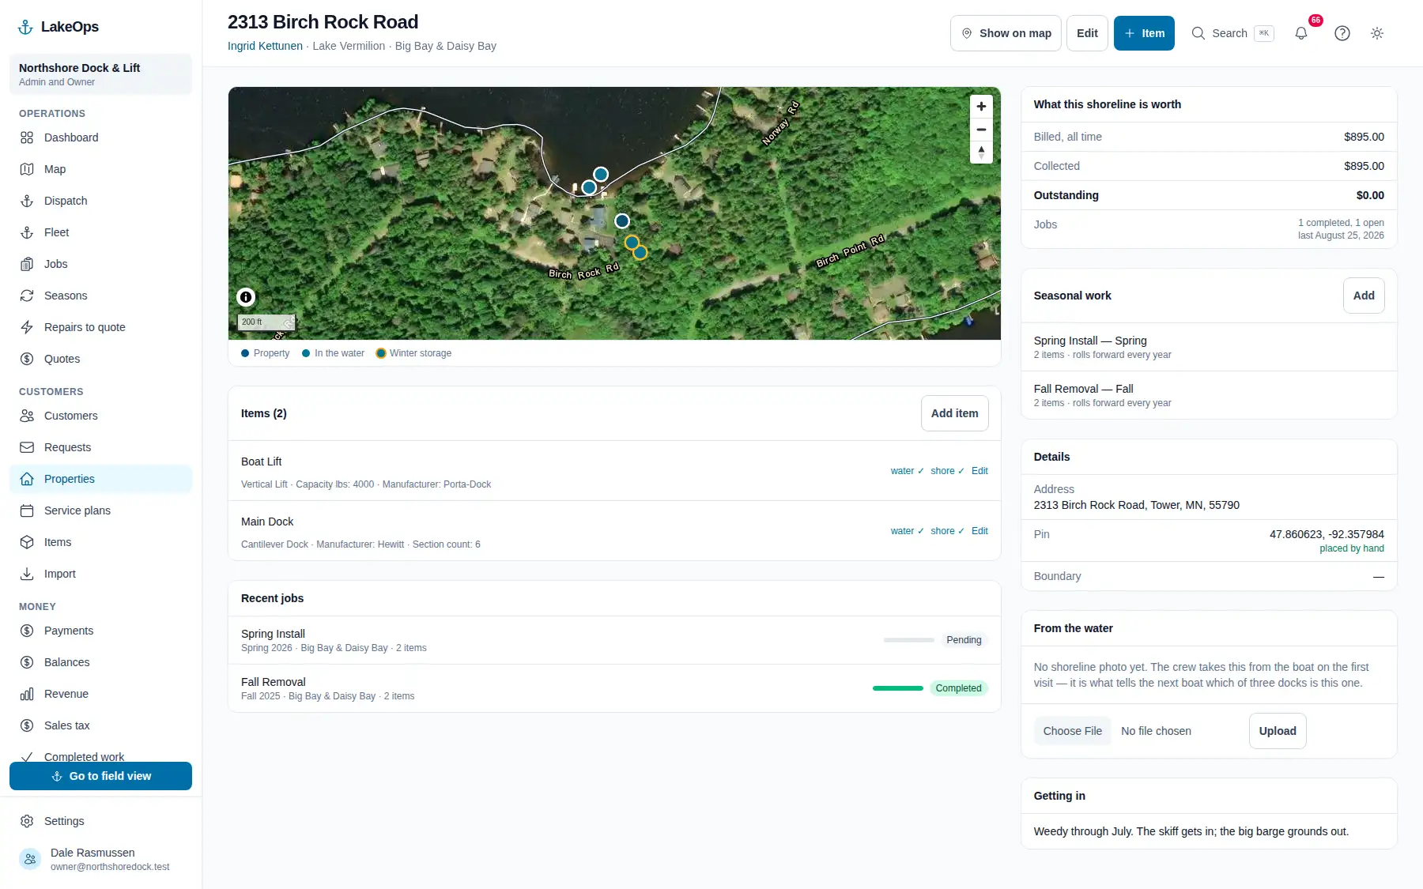Open the Ingrid Kettunen customer link
The width and height of the screenshot is (1423, 889).
(x=265, y=46)
